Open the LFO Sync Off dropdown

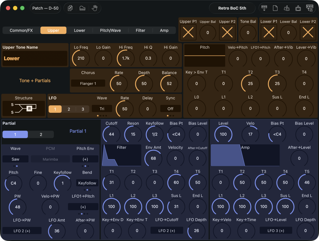[x=170, y=109]
